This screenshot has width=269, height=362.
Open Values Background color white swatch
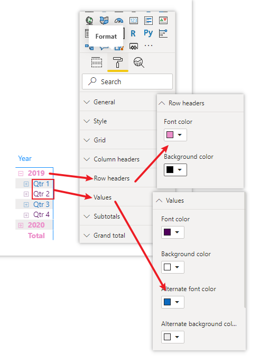coord(173,267)
